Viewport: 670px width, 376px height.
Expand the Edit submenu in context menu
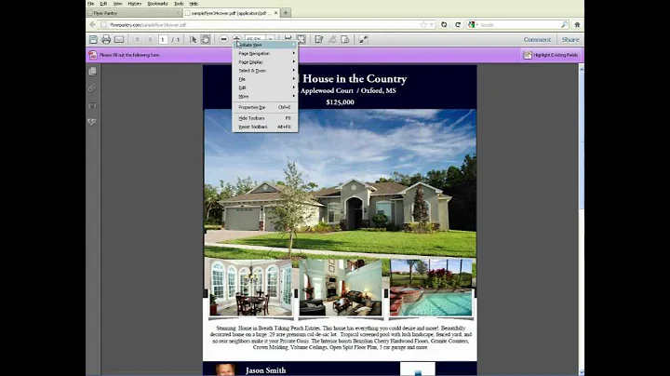[x=265, y=87]
